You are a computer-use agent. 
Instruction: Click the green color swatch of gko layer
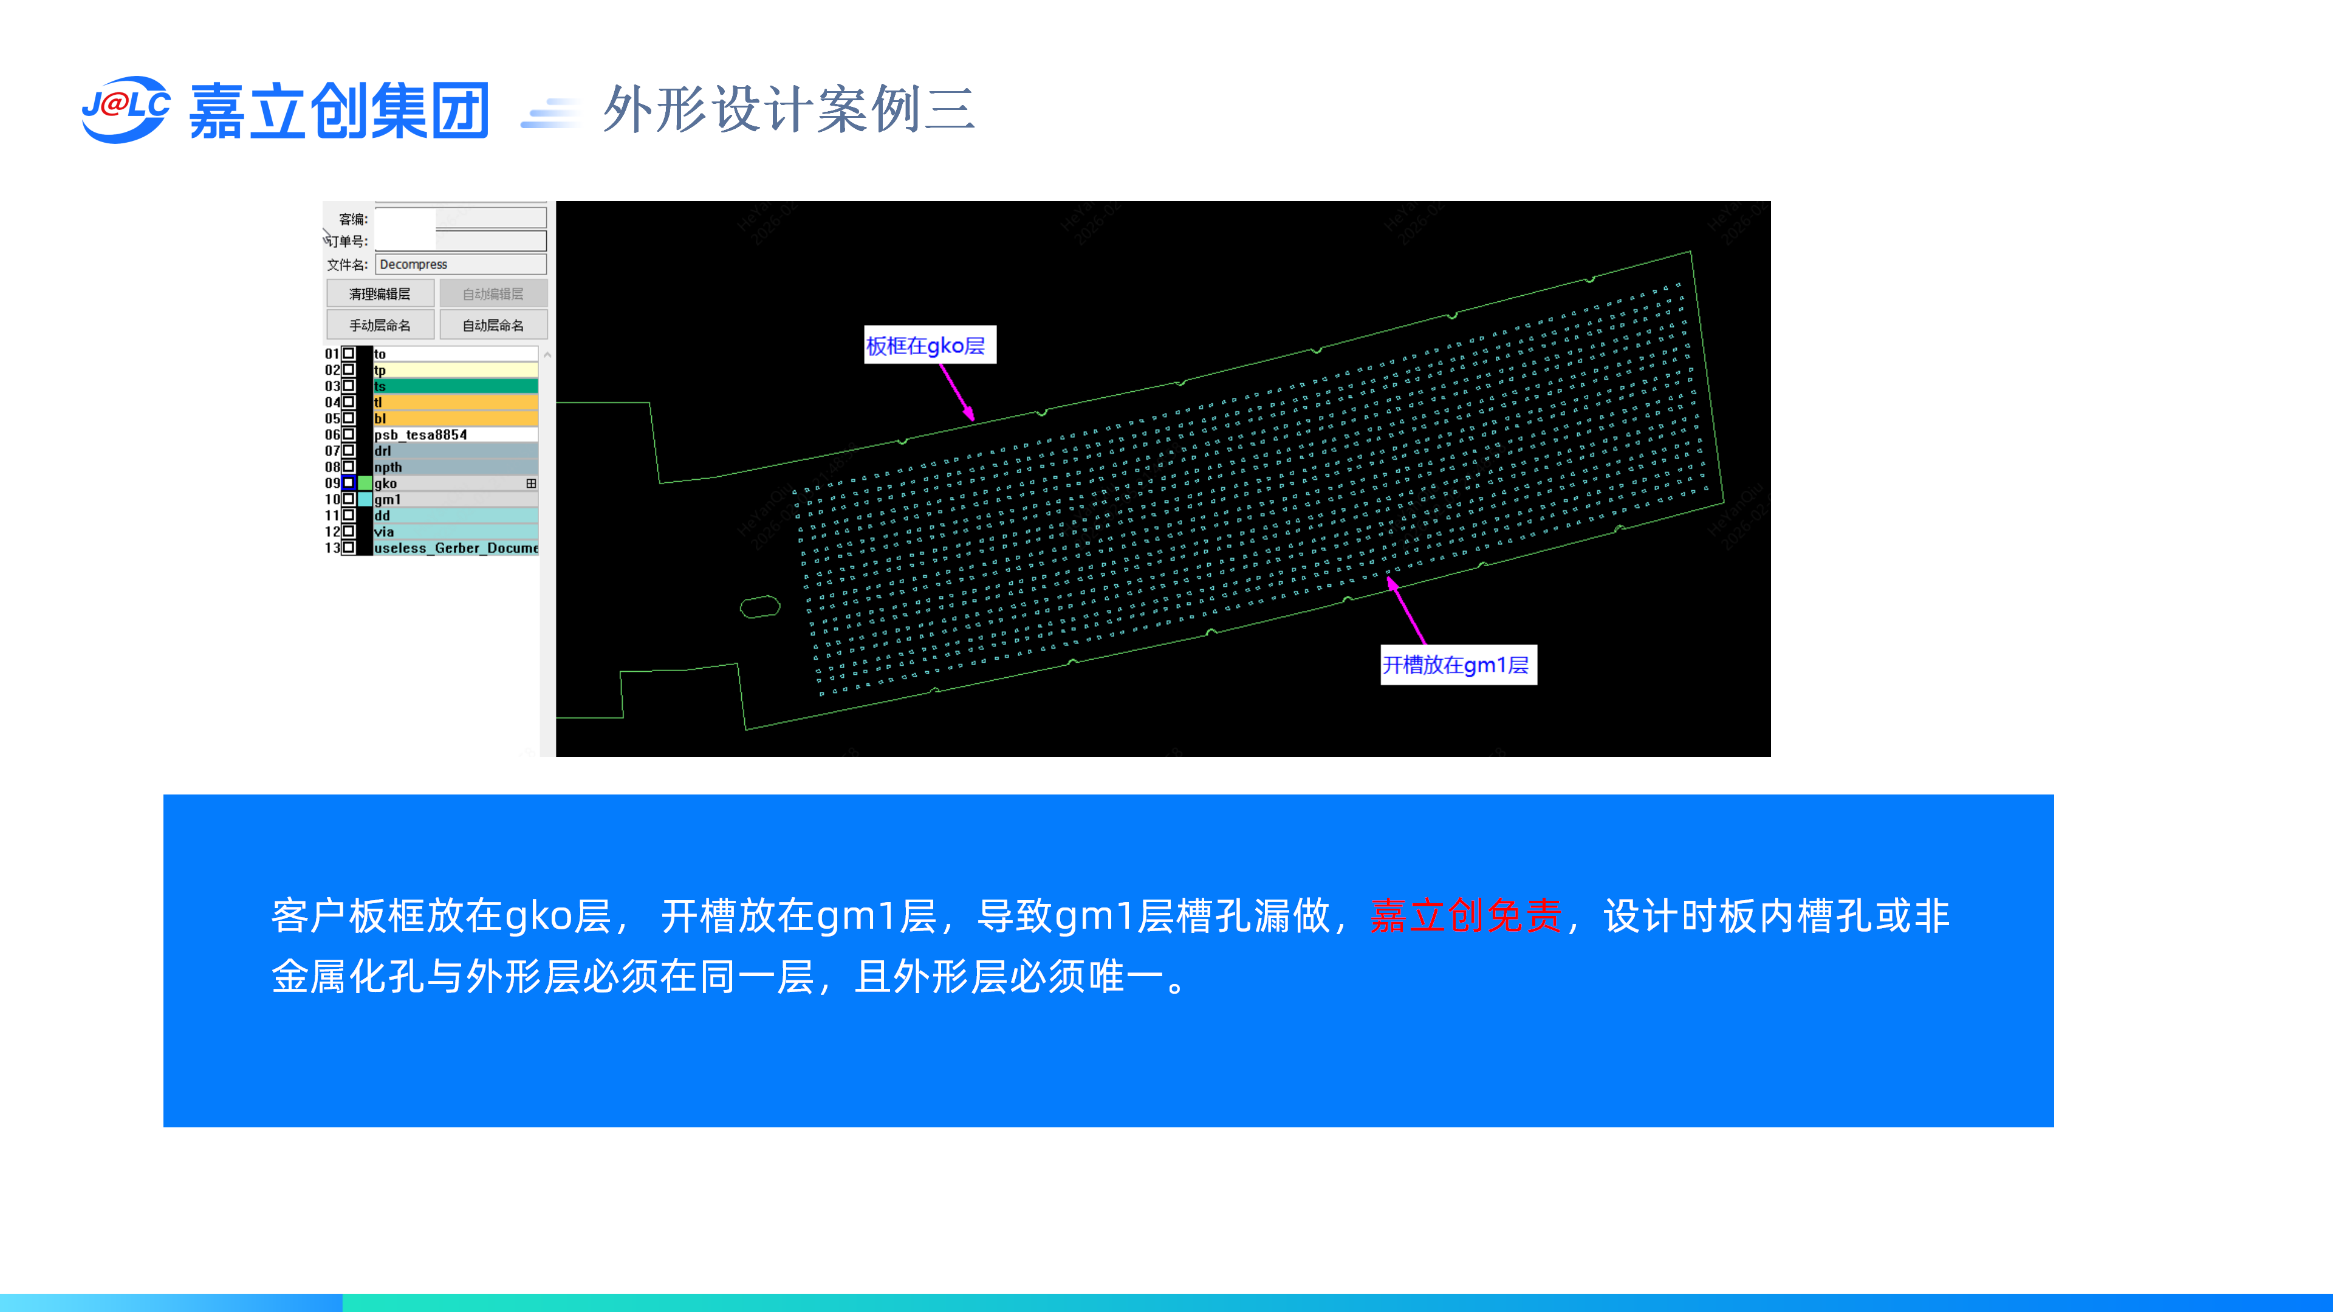click(365, 483)
